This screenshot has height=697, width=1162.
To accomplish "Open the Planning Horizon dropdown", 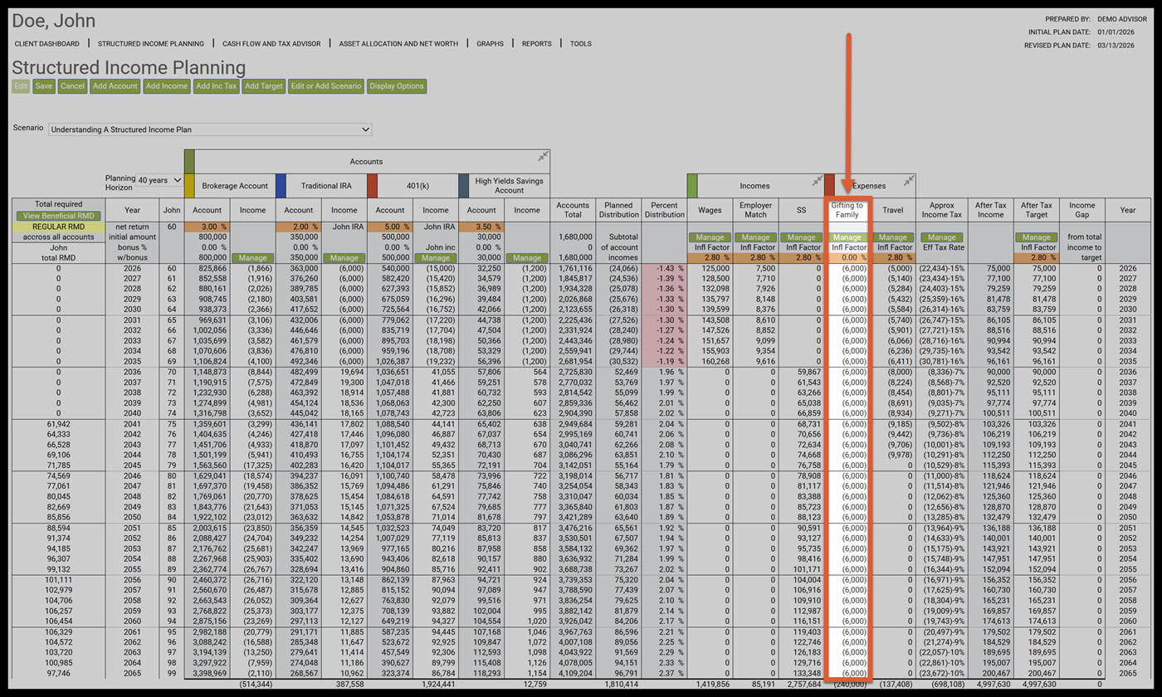I will point(159,180).
